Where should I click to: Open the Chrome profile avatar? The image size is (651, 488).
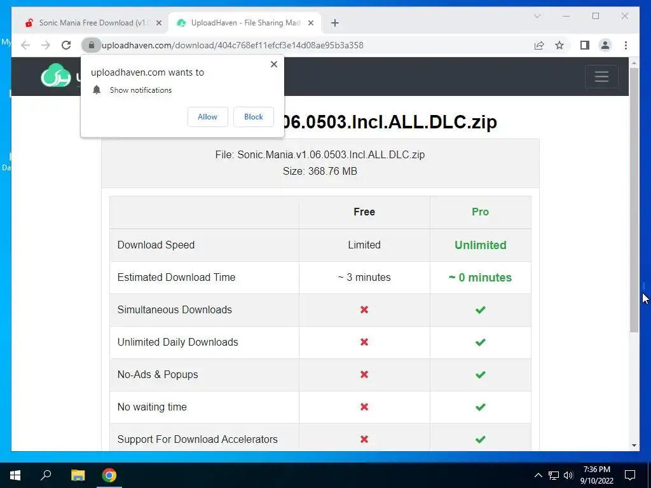click(605, 45)
